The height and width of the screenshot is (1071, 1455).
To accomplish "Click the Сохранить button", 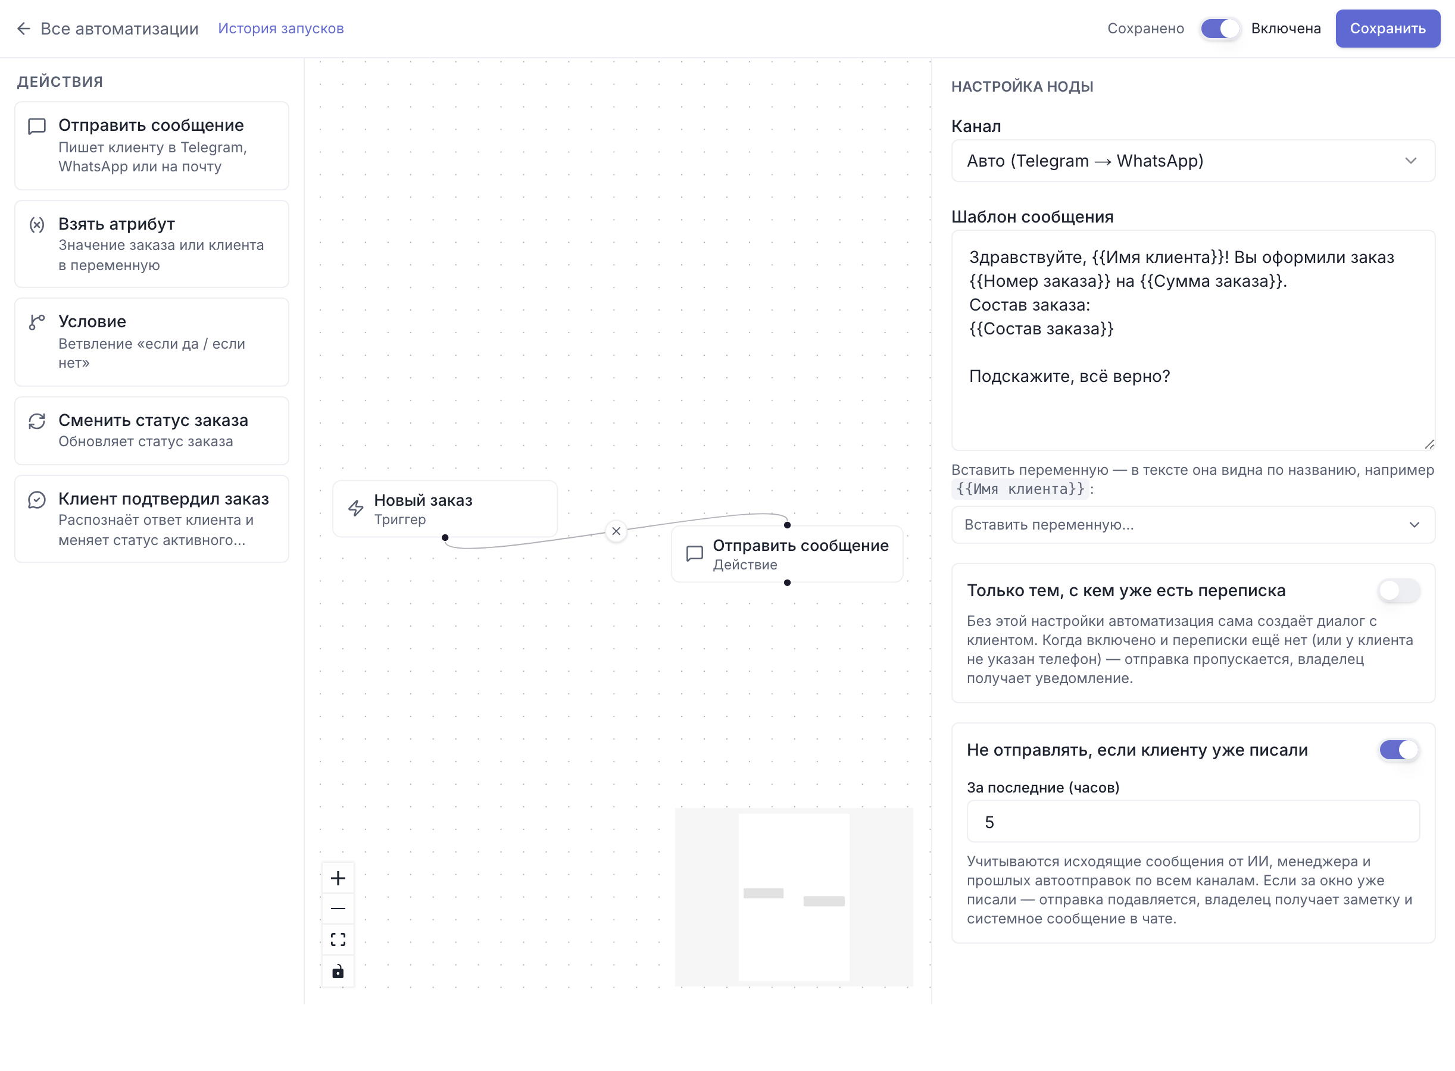I will tap(1388, 29).
